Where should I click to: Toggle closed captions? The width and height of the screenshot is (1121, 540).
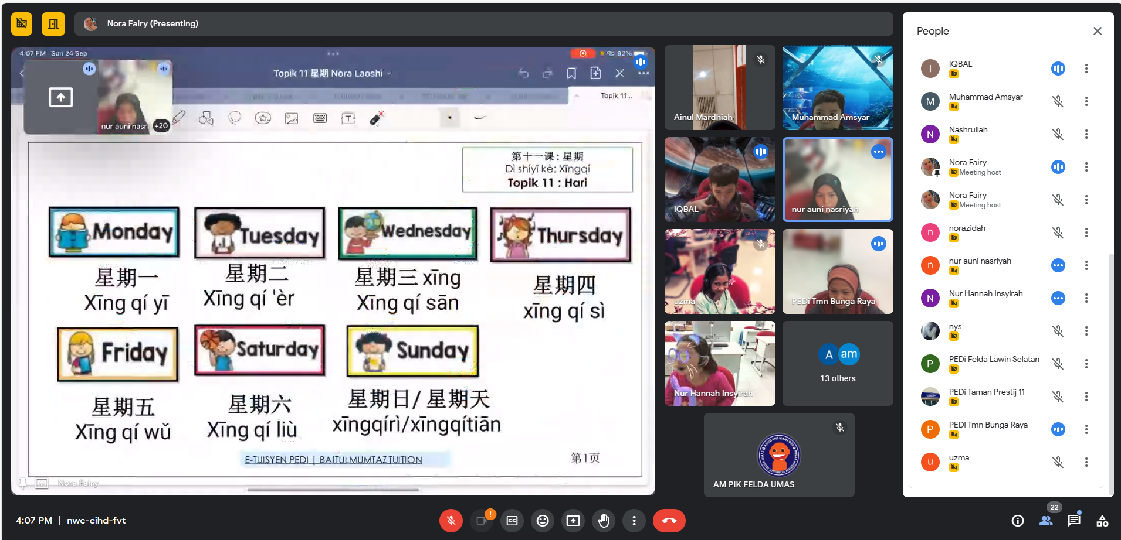tap(512, 521)
